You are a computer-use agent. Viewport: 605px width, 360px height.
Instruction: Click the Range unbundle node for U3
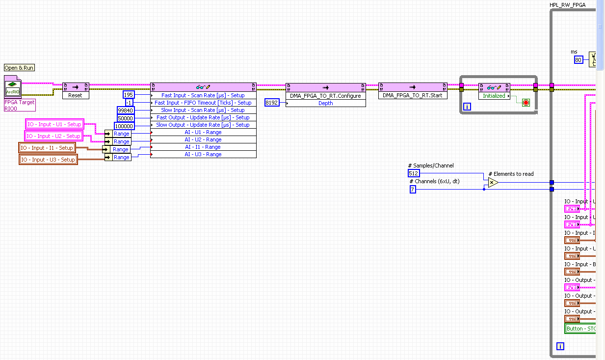coord(118,157)
